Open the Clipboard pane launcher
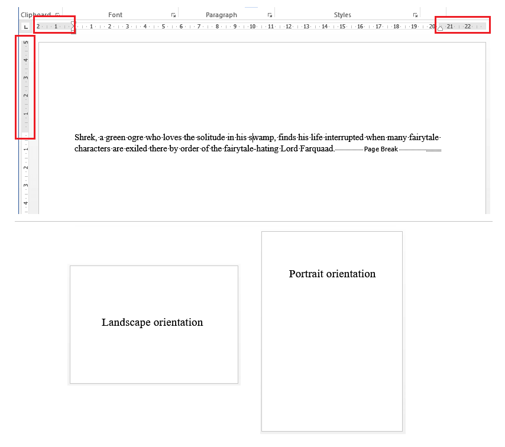The height and width of the screenshot is (447, 505). (56, 14)
